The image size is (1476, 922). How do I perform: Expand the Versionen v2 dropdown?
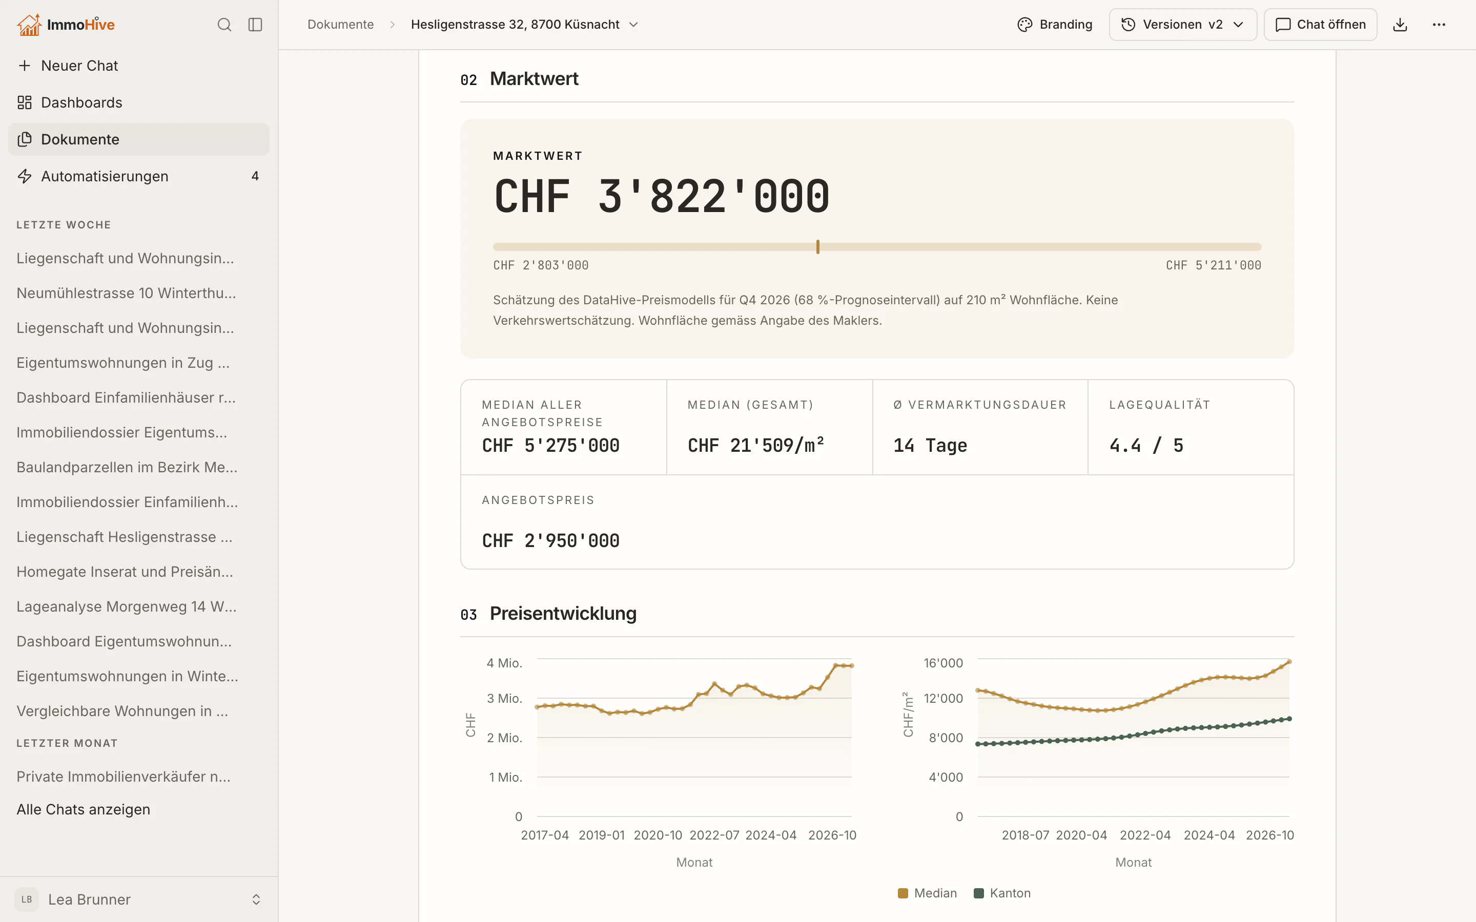[1183, 25]
